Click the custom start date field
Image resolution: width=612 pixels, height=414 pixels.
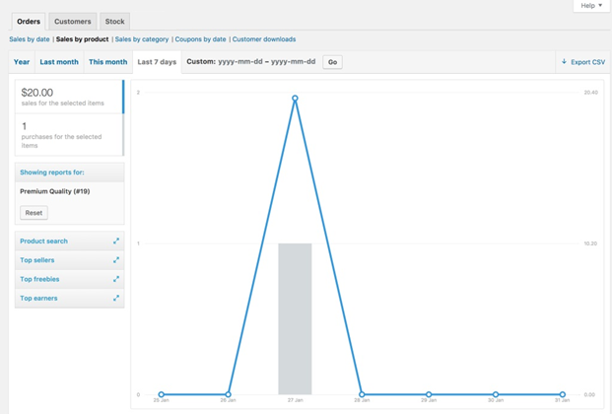[240, 62]
